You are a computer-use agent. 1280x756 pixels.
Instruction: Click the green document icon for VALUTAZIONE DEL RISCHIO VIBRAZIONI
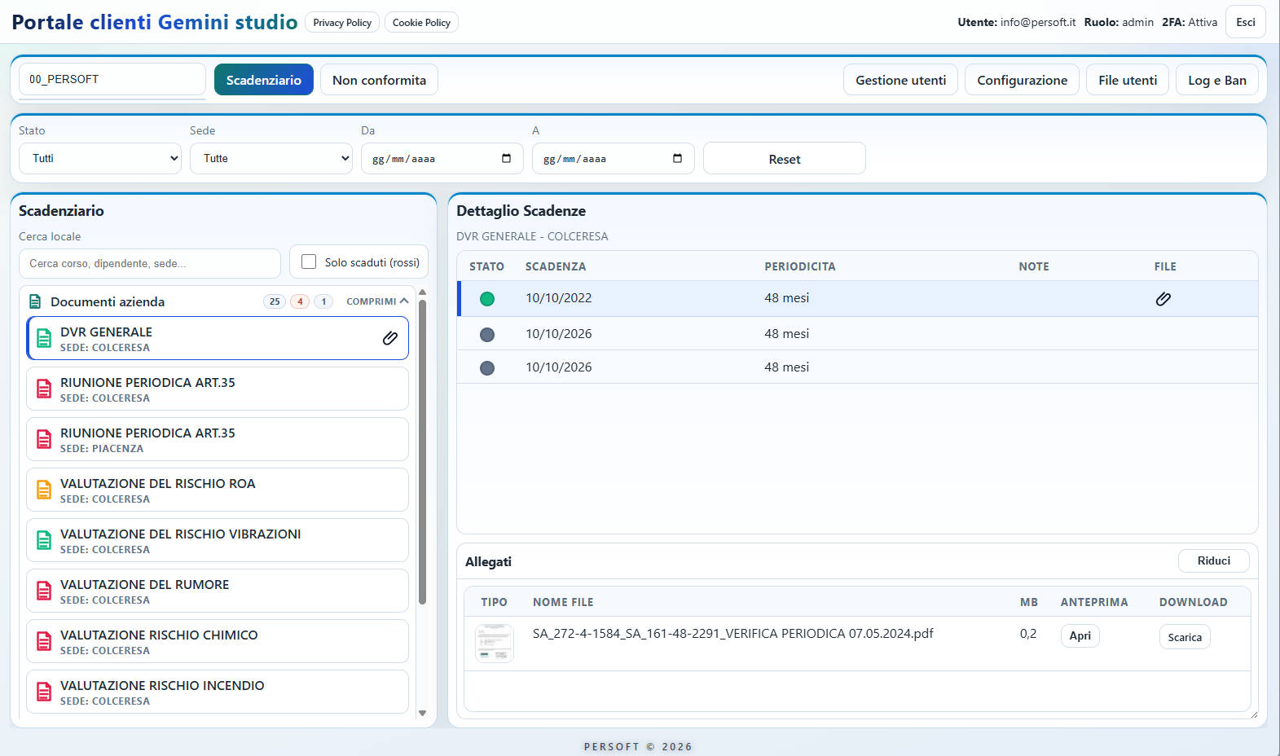click(44, 541)
